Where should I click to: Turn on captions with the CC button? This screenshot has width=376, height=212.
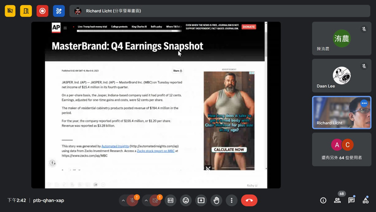(170, 200)
